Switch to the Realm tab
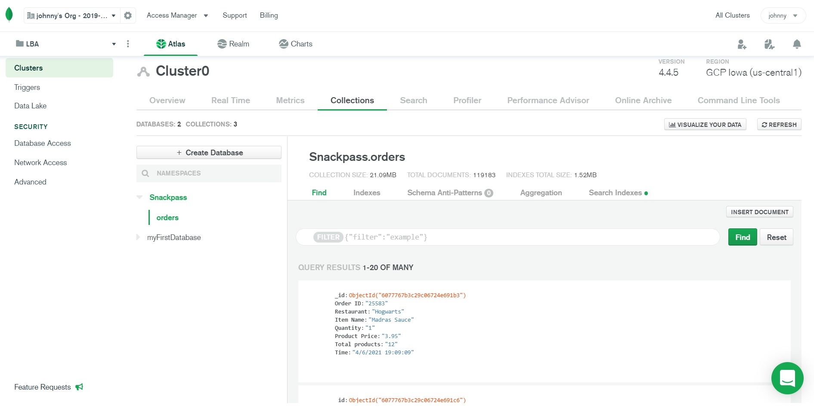The height and width of the screenshot is (415, 814). (x=233, y=44)
